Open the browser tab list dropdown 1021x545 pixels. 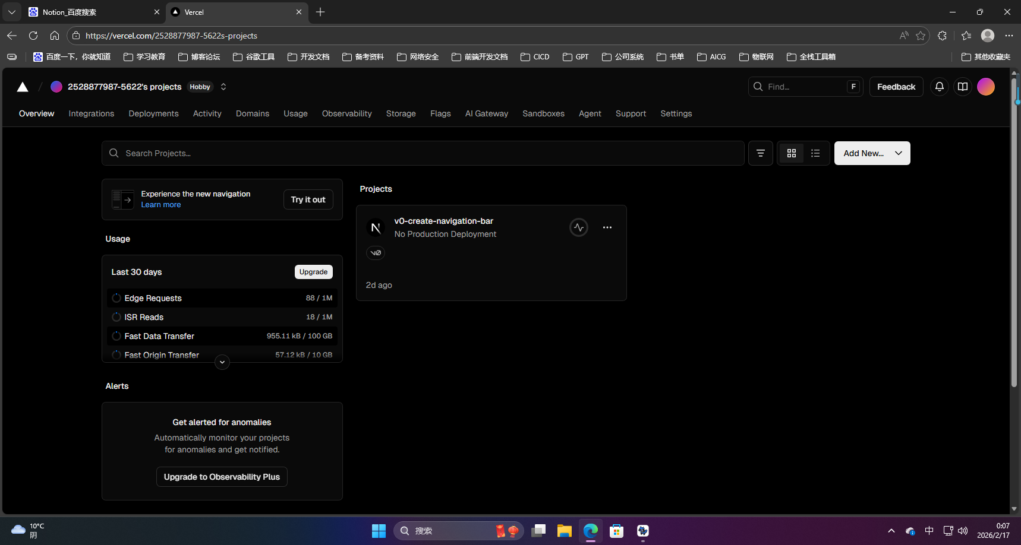[12, 12]
